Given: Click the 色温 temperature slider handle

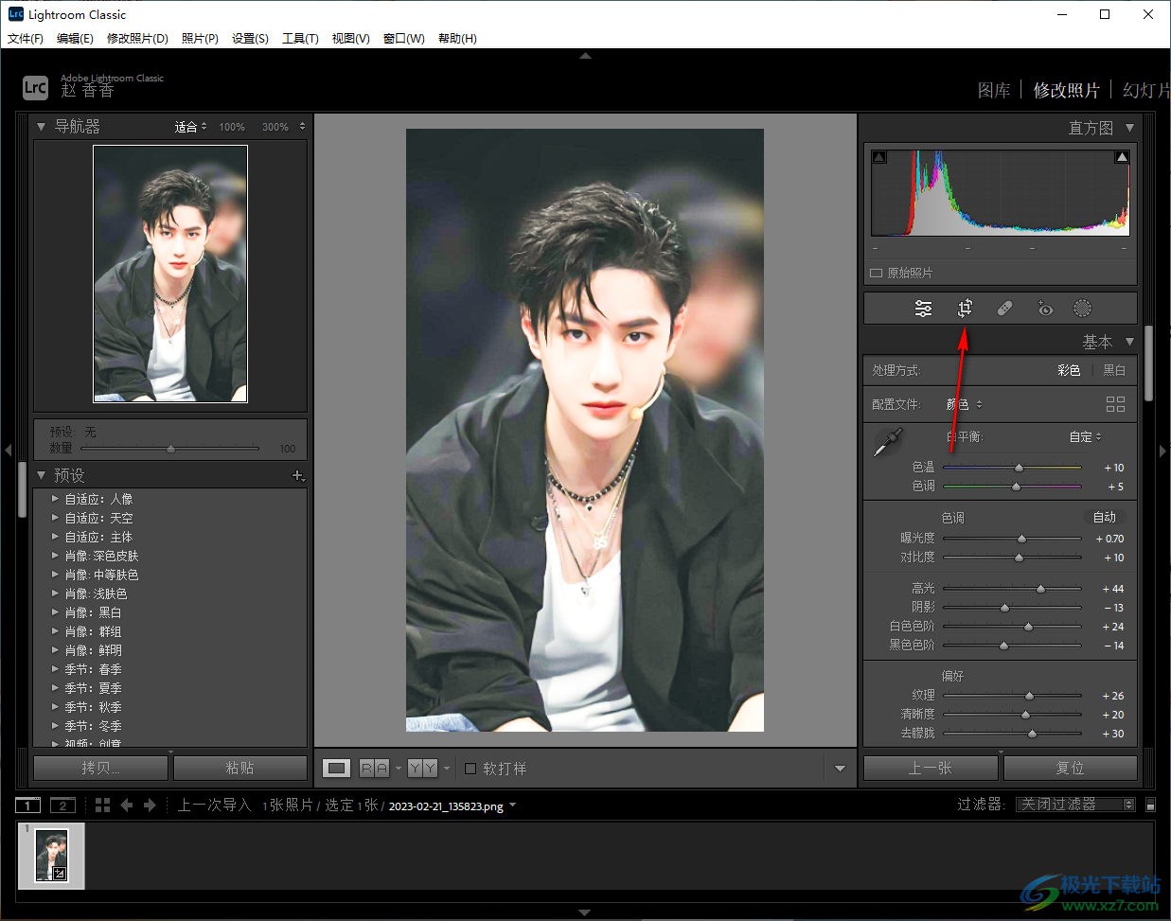Looking at the screenshot, I should point(1019,468).
